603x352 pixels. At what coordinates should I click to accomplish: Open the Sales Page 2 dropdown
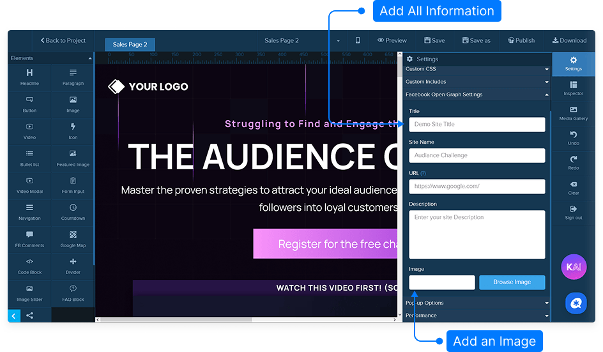tap(339, 41)
